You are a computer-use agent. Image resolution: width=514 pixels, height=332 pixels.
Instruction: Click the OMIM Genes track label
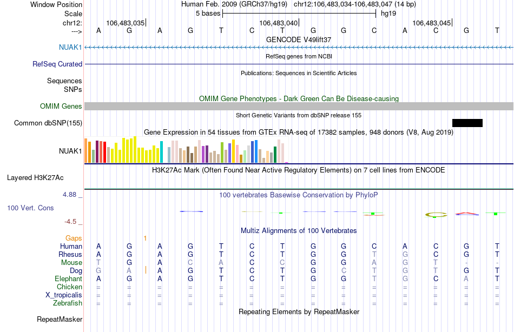click(61, 106)
